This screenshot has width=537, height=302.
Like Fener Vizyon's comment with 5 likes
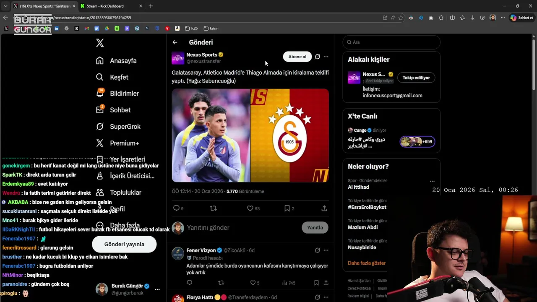[253, 283]
